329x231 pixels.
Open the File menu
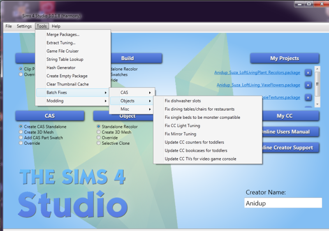(9, 26)
